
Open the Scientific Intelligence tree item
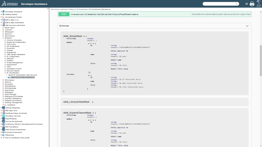click(x=13, y=98)
